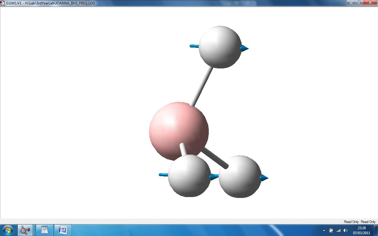Open the document app with orange A icon
Screen dimensions: 378x236
(44, 230)
